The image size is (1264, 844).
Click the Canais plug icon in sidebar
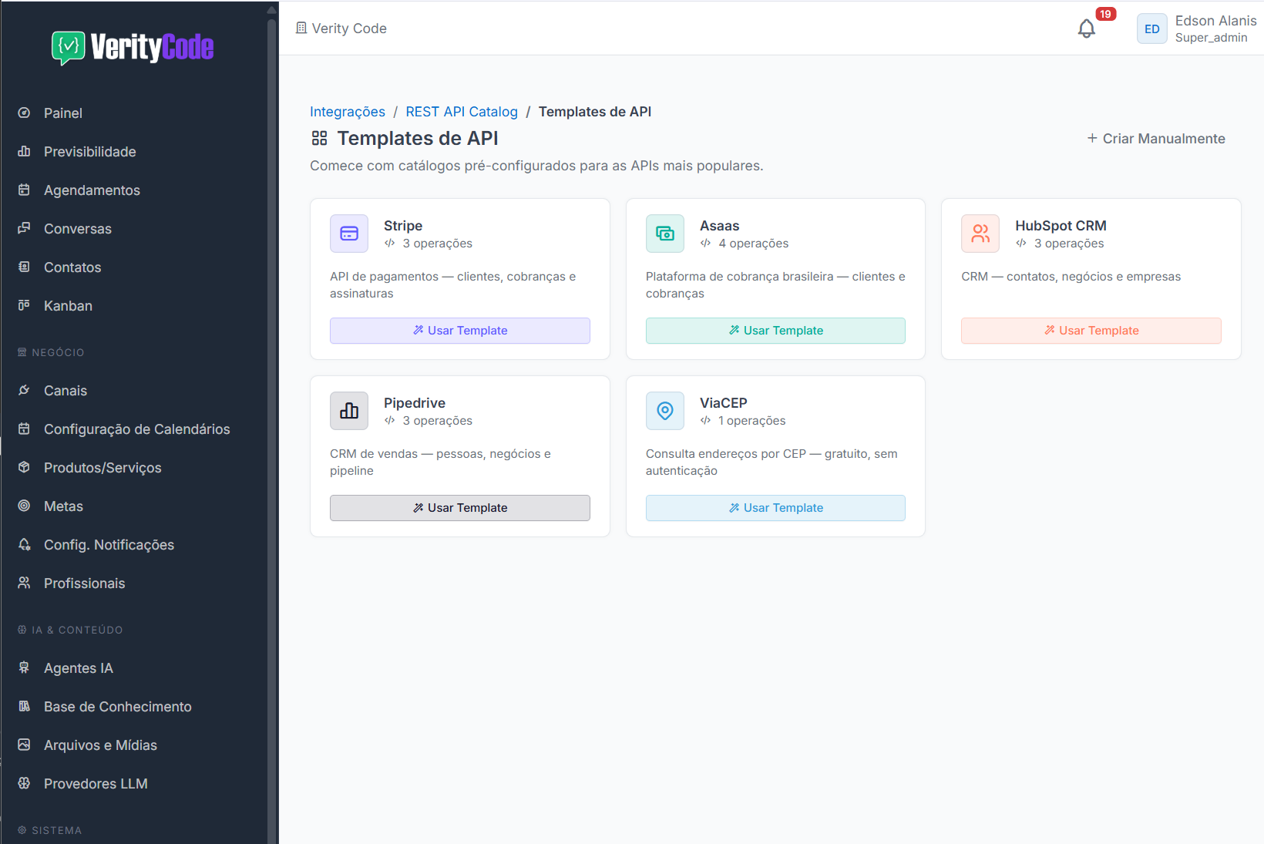coord(24,390)
